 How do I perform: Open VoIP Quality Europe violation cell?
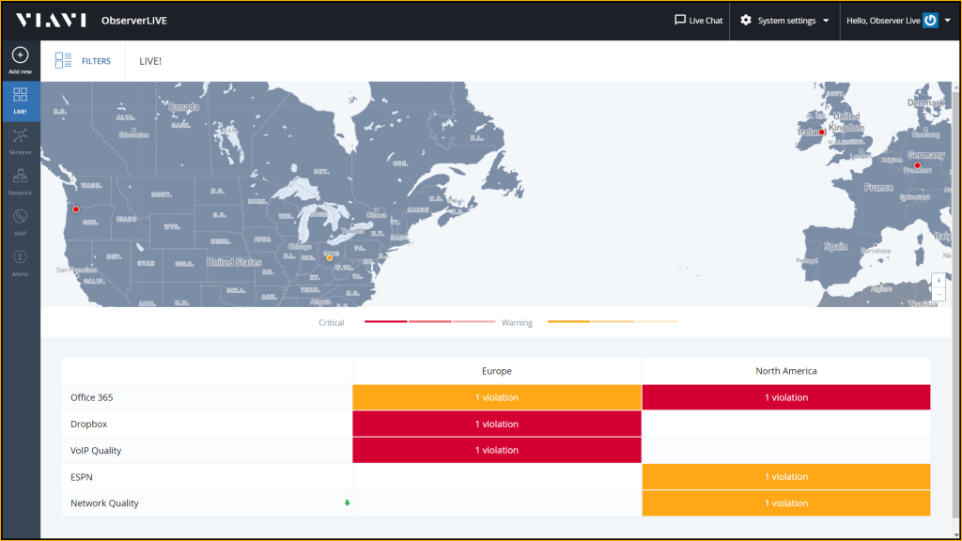pos(497,450)
